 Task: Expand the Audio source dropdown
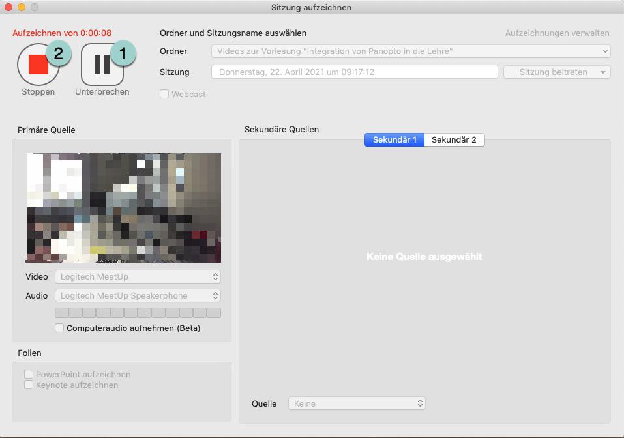138,295
